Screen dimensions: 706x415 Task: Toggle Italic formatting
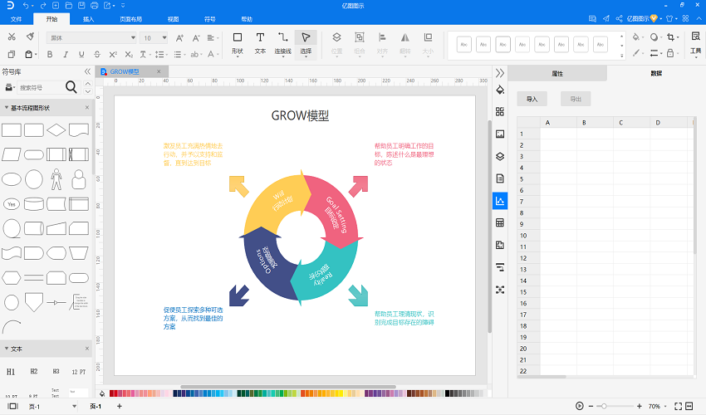(66, 55)
